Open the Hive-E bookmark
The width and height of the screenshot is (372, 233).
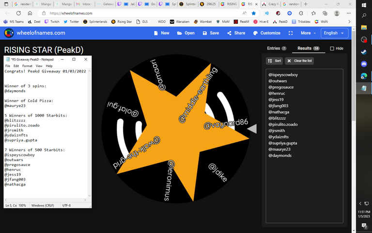261,22
